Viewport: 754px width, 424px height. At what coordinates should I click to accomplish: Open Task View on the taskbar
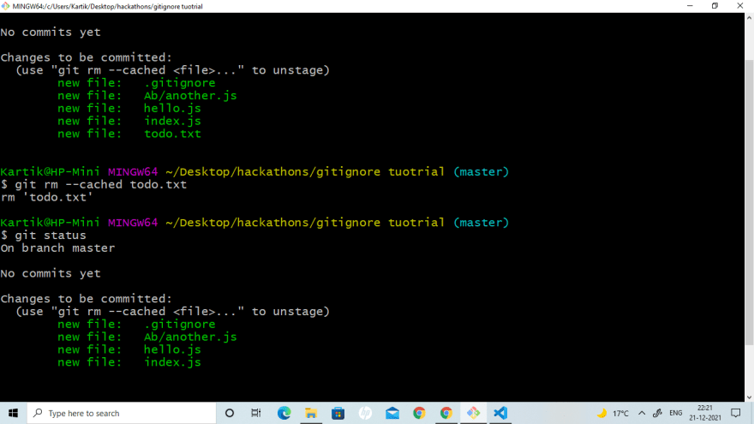[x=256, y=413]
